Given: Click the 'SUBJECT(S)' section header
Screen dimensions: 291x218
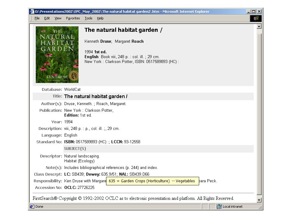Looking at the screenshot, I should click(x=75, y=148).
